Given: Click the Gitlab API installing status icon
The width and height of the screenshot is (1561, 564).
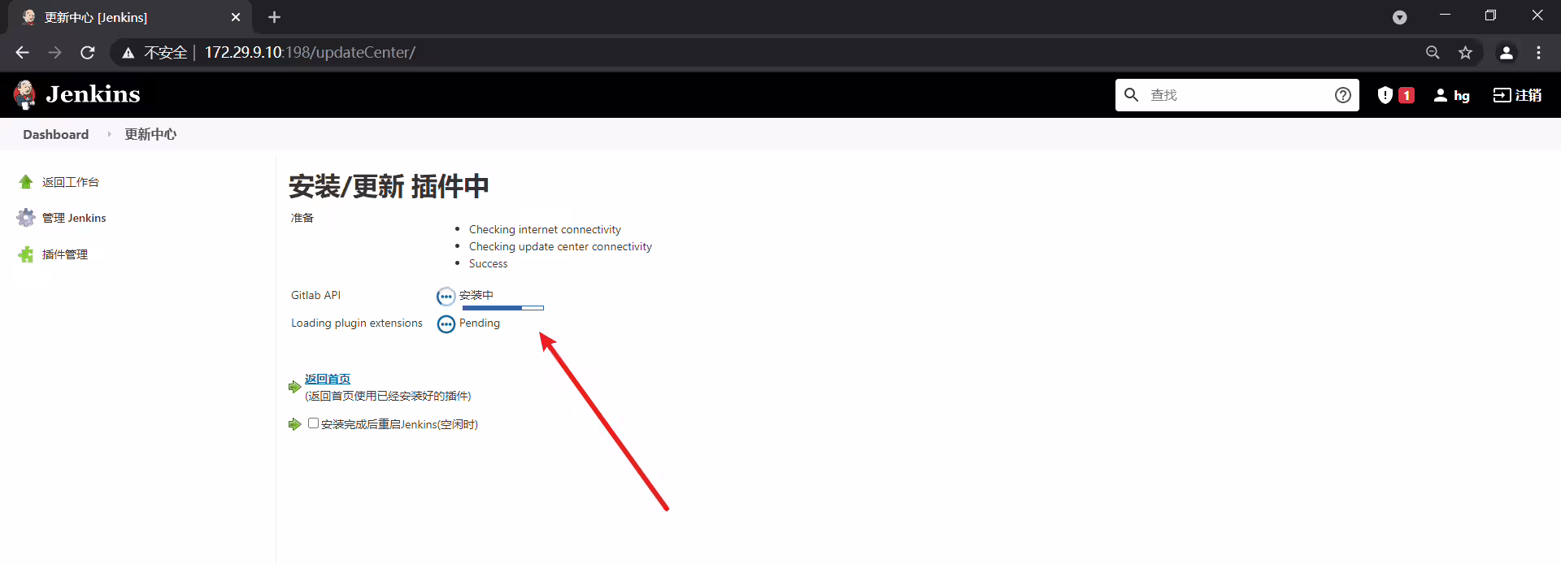Looking at the screenshot, I should click(446, 297).
